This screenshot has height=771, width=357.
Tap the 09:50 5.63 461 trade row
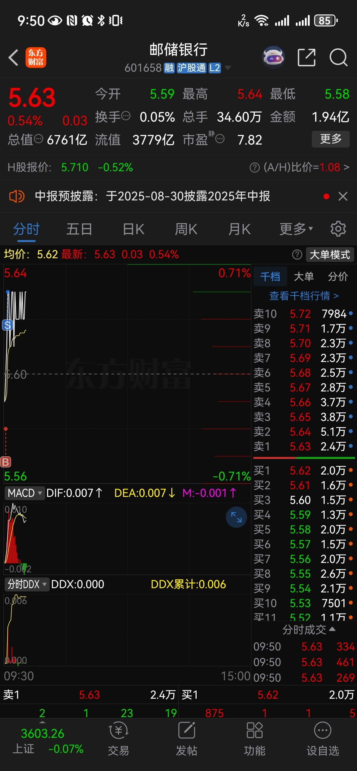304,662
